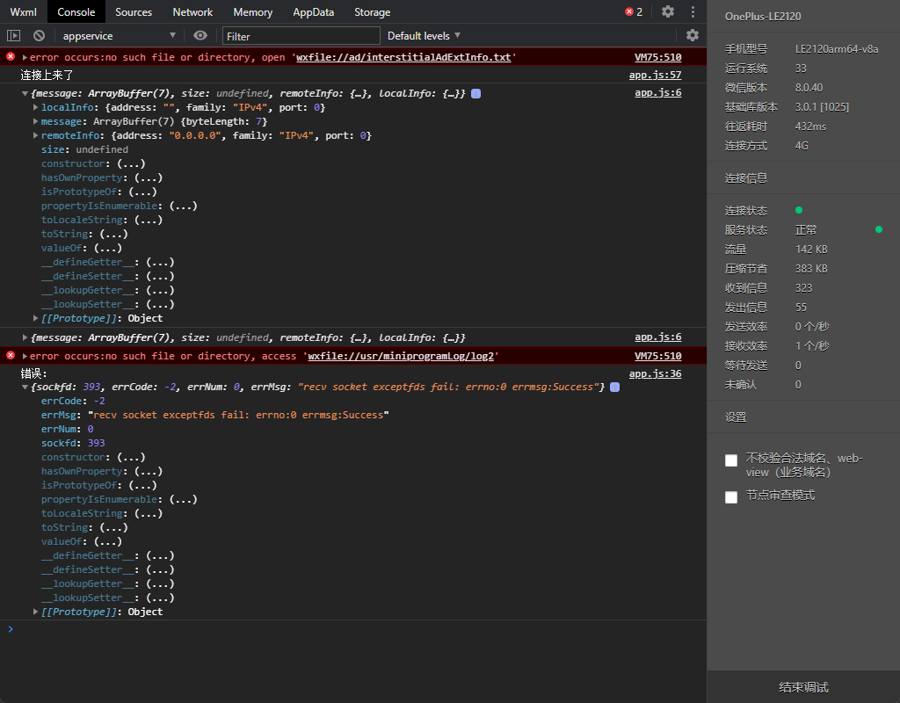Switch to the Memory tab

coord(252,12)
